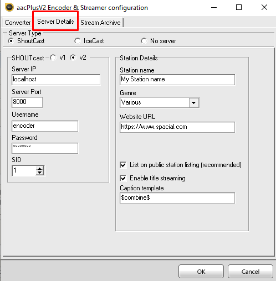Click the Caption template field

click(x=177, y=198)
